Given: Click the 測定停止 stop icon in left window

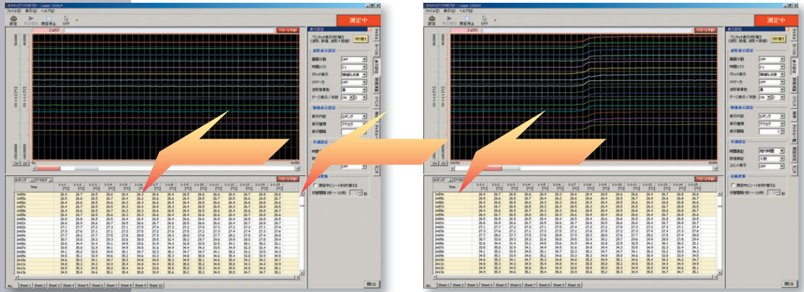Looking at the screenshot, I should (x=48, y=20).
